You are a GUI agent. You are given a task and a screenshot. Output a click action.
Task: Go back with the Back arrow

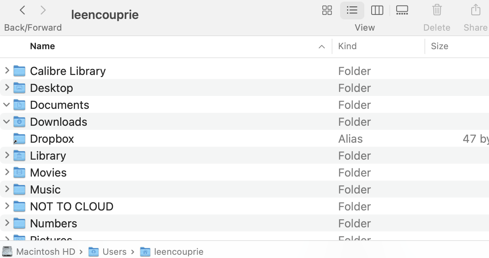(x=23, y=10)
